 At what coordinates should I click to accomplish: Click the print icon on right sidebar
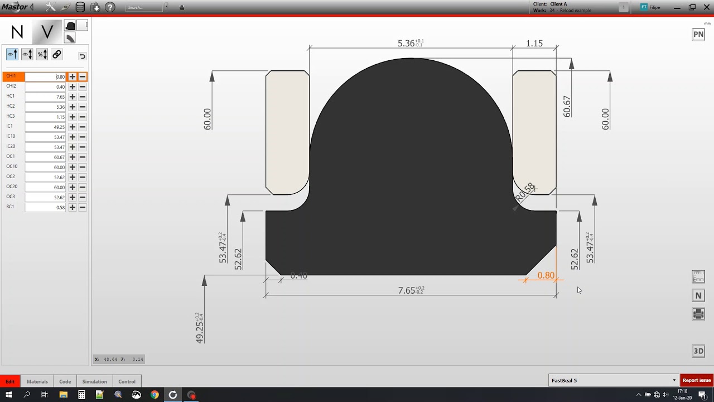(x=698, y=314)
